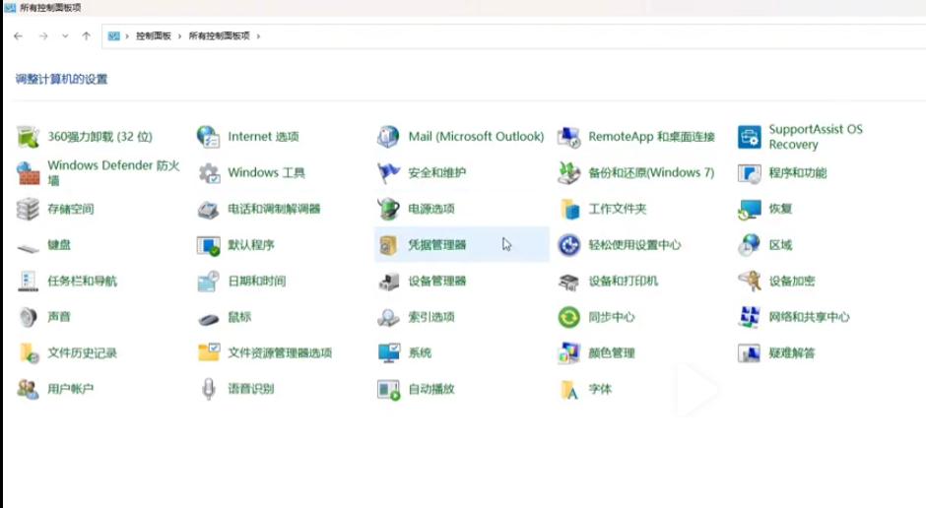Viewport: 926px width, 508px height.
Task: Expand chevron after 所有控制面板项 in address bar
Action: [x=258, y=36]
